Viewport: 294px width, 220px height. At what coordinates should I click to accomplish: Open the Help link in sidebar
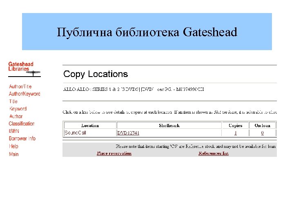(13, 146)
